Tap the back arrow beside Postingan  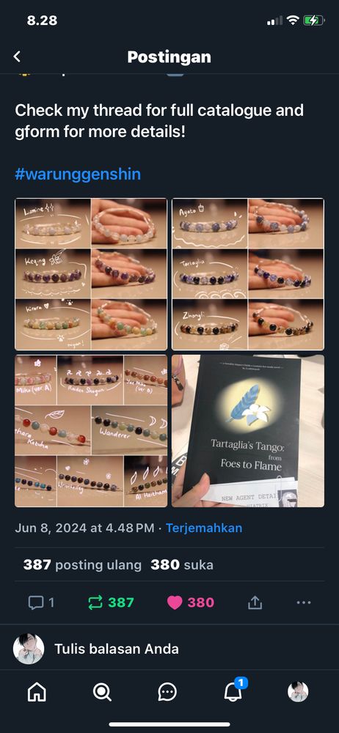pyautogui.click(x=17, y=57)
